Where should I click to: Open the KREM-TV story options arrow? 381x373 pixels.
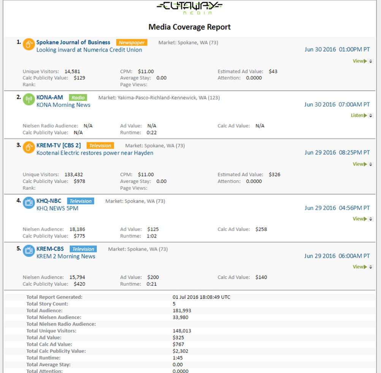coord(371,164)
